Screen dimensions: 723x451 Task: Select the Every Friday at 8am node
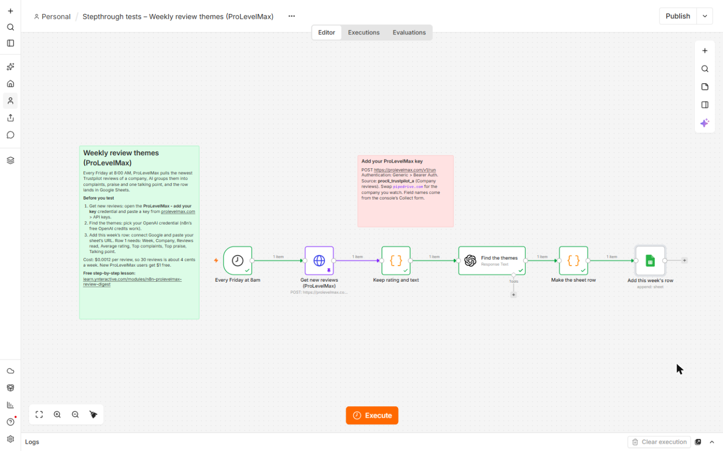point(238,260)
